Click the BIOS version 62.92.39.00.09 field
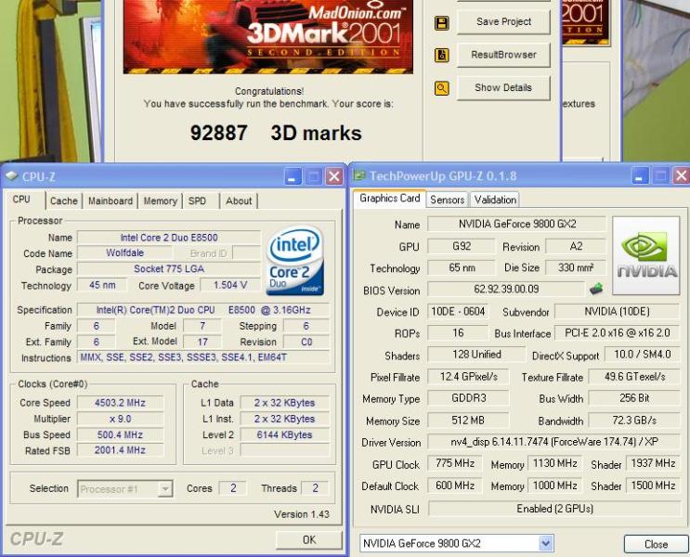Image resolution: width=690 pixels, height=557 pixels. 506,289
